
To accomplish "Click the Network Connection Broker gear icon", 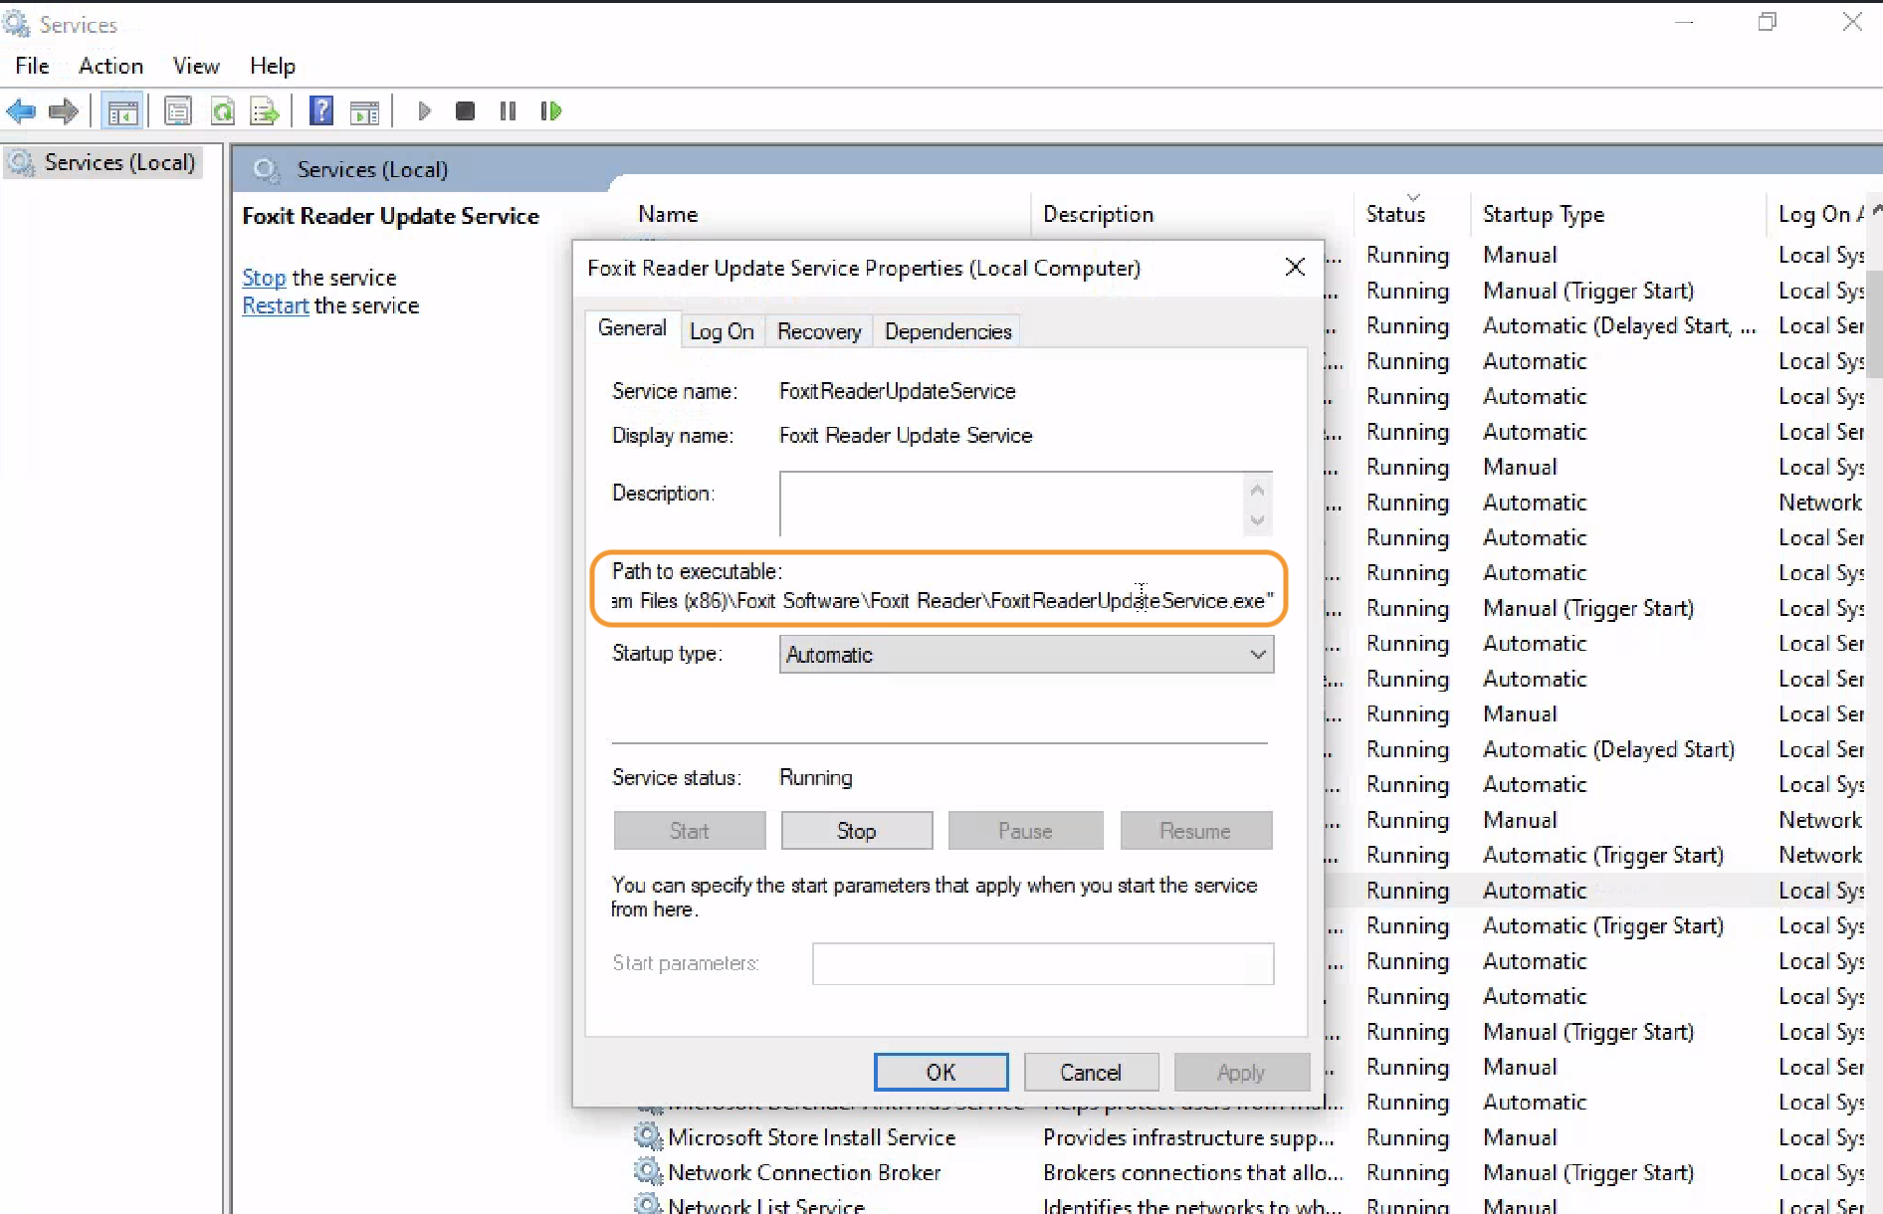I will (x=648, y=1172).
